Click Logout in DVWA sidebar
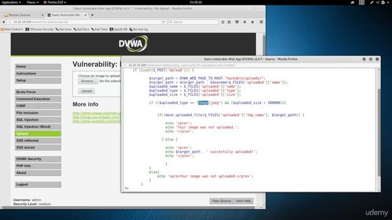Image resolution: width=392 pixels, height=220 pixels. coord(38,185)
